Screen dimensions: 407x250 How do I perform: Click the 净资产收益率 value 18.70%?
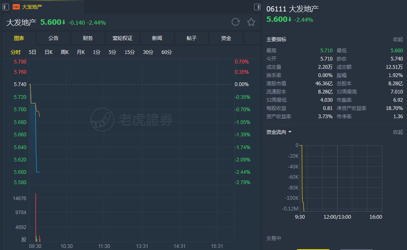point(394,108)
